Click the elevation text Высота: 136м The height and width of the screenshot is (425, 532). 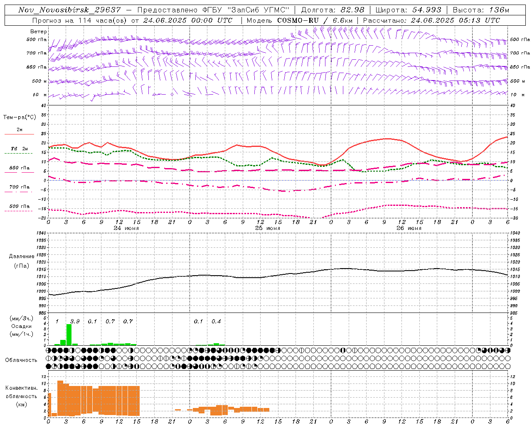481,10
